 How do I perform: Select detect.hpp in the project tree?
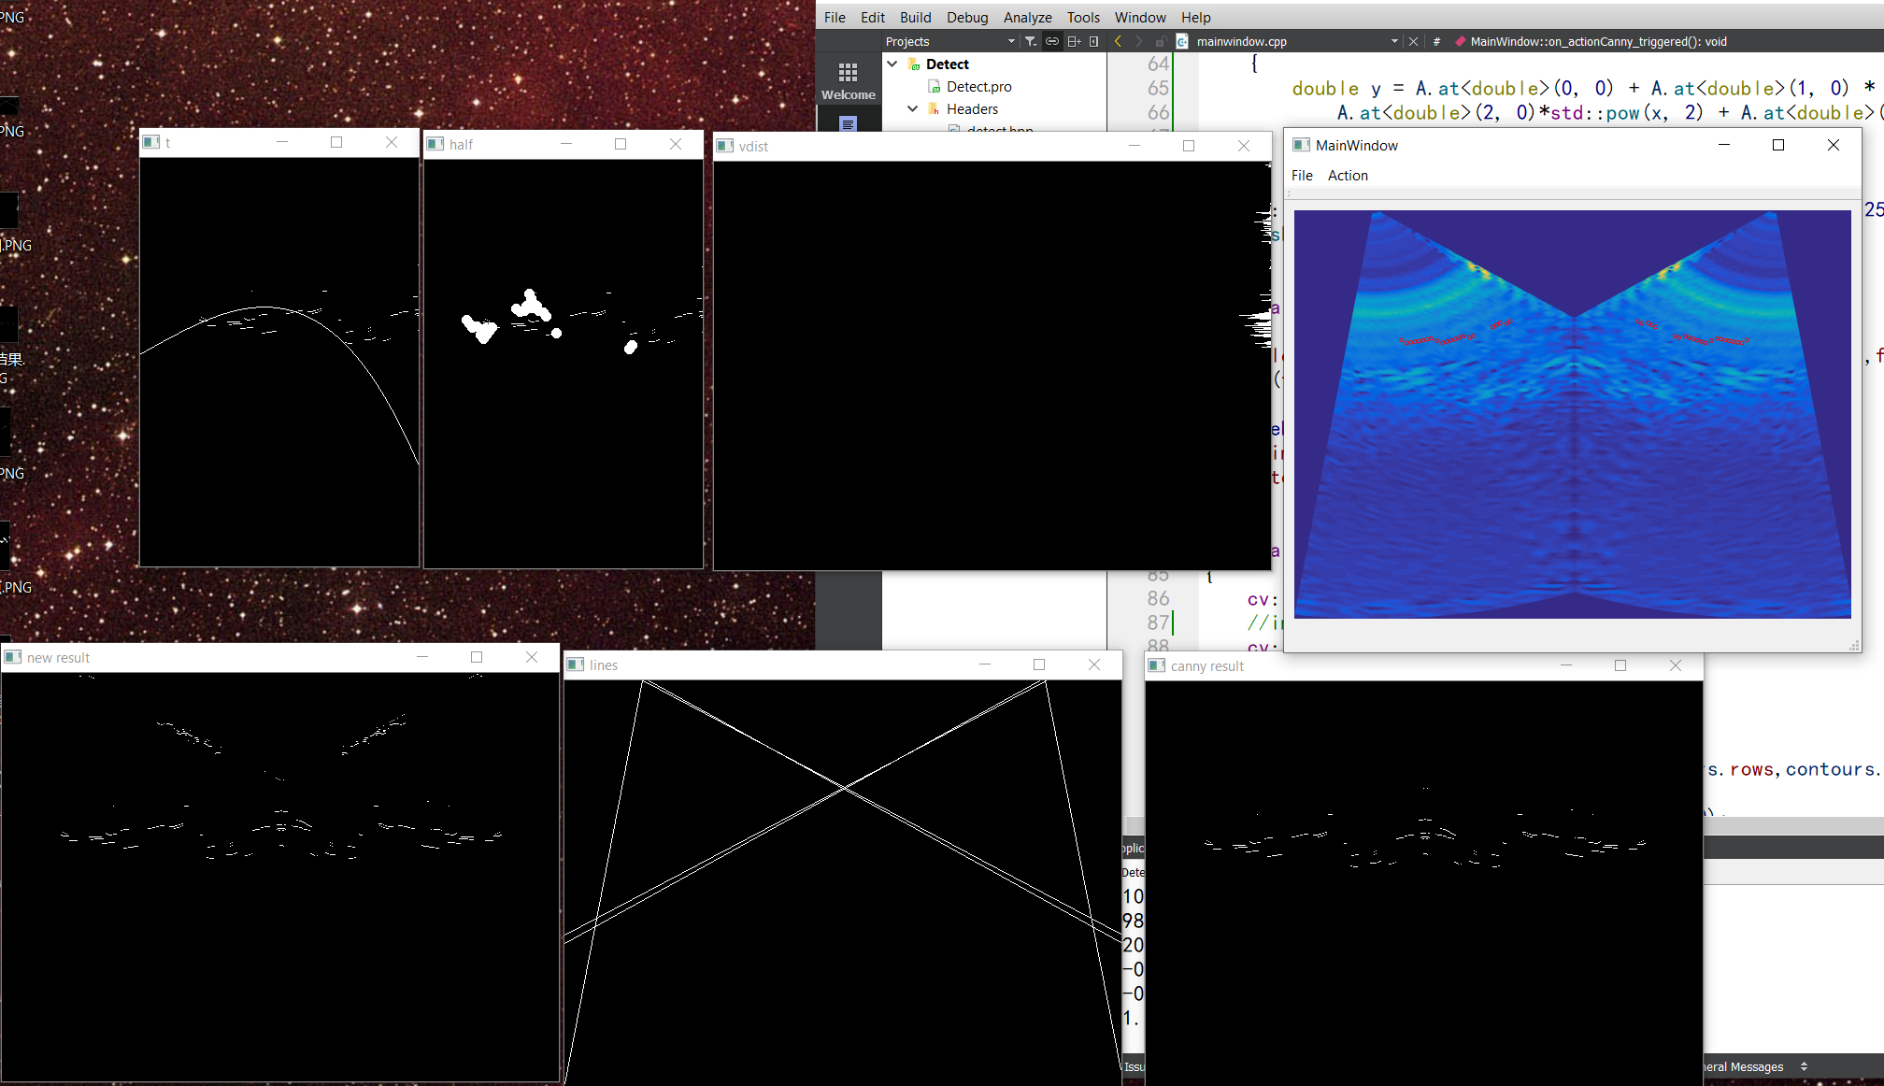pos(989,131)
